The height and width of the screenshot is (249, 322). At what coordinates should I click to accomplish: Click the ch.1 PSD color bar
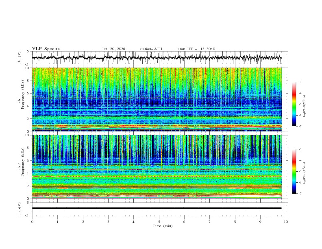[294, 104]
